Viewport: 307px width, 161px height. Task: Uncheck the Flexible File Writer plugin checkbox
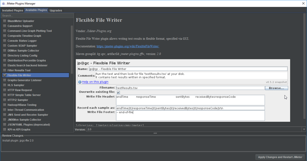pyautogui.click(x=4, y=75)
